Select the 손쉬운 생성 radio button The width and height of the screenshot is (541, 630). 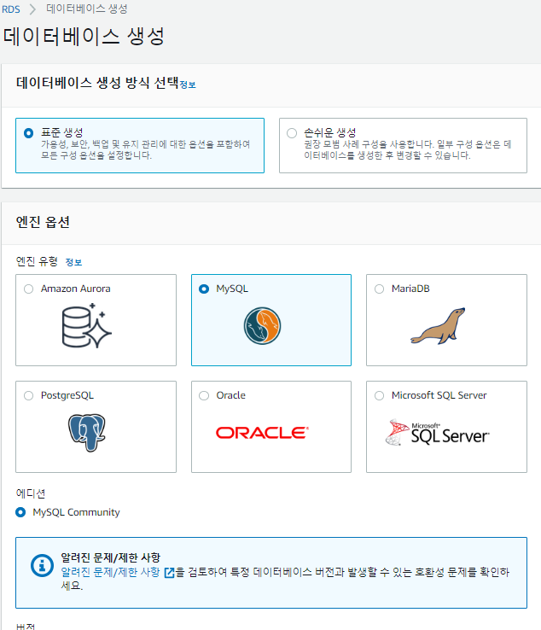point(292,133)
